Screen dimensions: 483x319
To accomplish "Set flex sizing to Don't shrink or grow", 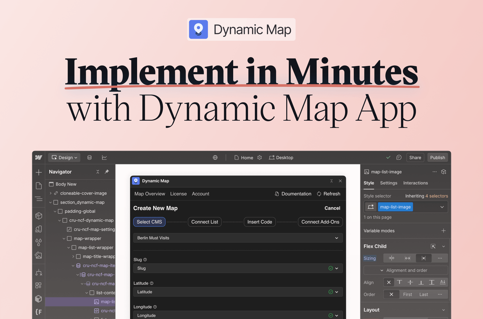I will click(424, 258).
